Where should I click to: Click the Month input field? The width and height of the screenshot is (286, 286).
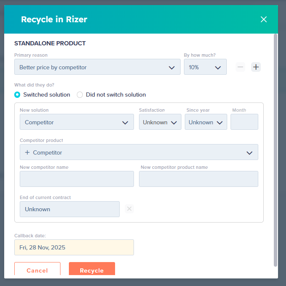pos(244,122)
